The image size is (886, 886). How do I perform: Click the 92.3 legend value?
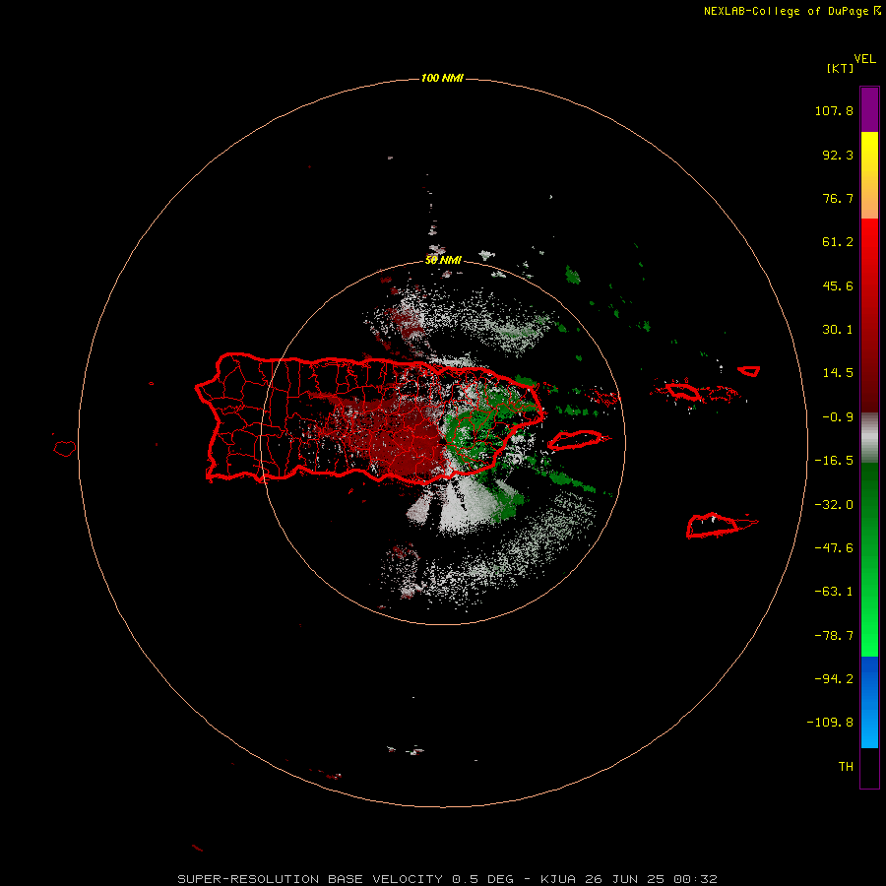click(838, 155)
